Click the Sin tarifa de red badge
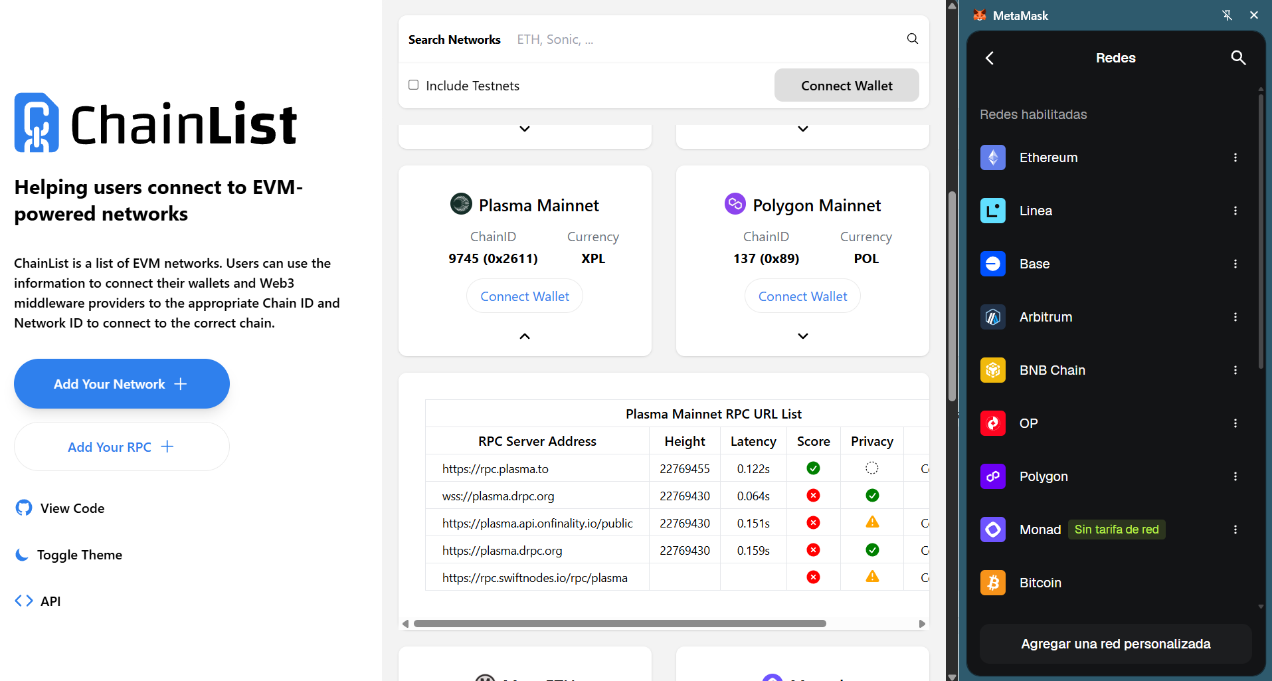1272x681 pixels. (1117, 530)
